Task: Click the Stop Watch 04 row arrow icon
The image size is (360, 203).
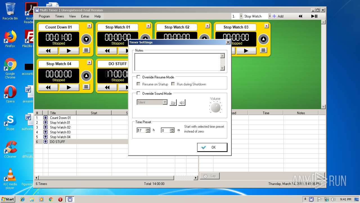Action: coord(46,137)
